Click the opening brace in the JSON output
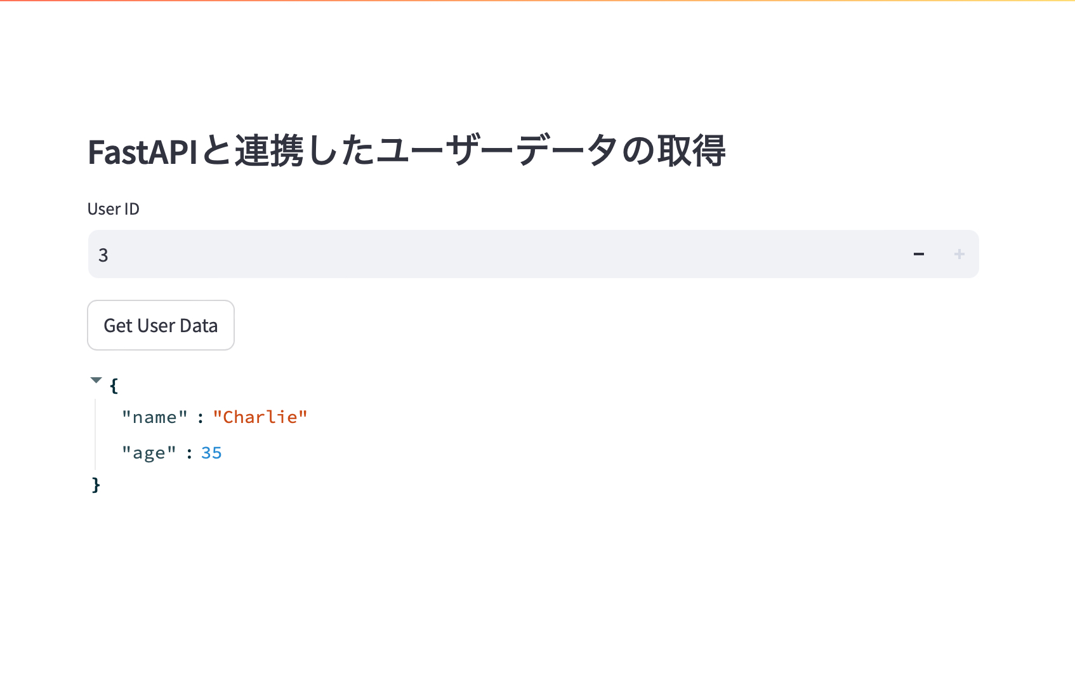Viewport: 1075px width, 677px height. 114,385
